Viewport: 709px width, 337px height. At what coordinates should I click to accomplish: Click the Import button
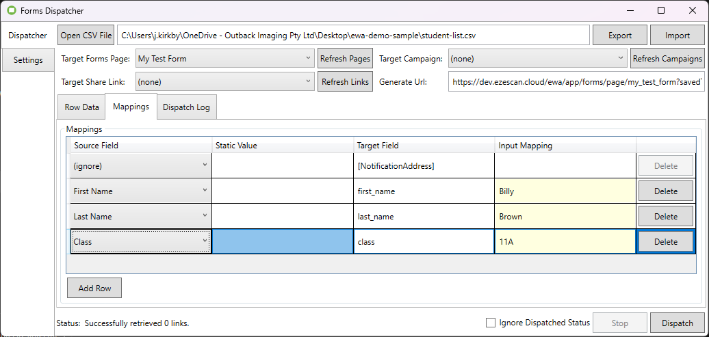click(677, 36)
